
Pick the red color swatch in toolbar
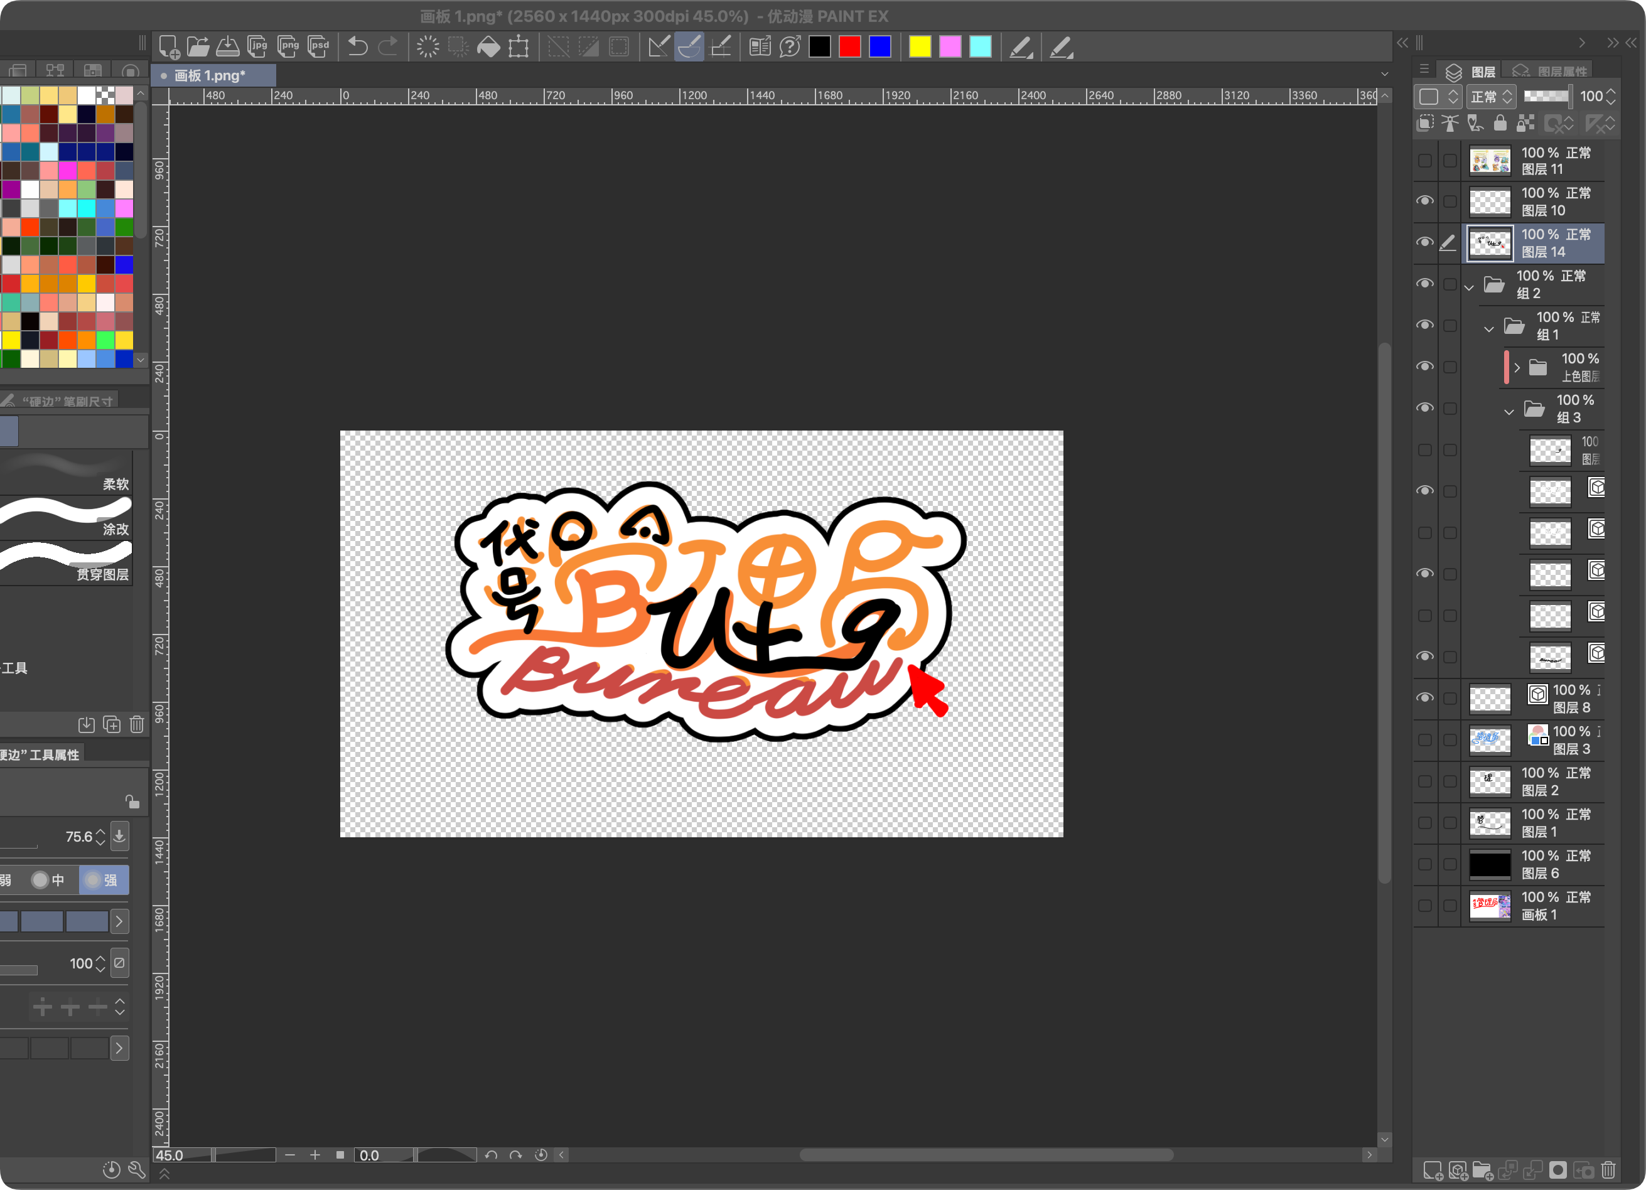(849, 47)
